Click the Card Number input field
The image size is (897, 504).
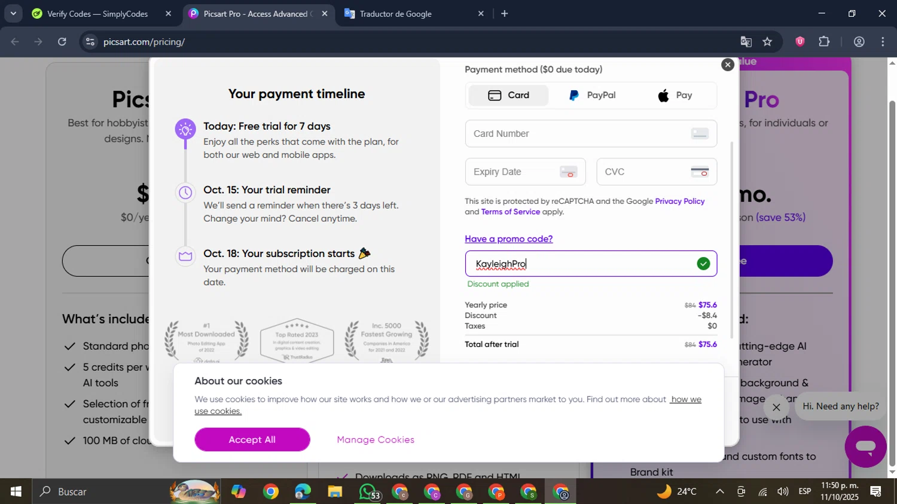tap(591, 133)
